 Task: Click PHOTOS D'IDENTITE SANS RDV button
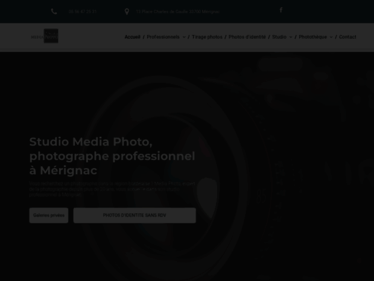[135, 215]
